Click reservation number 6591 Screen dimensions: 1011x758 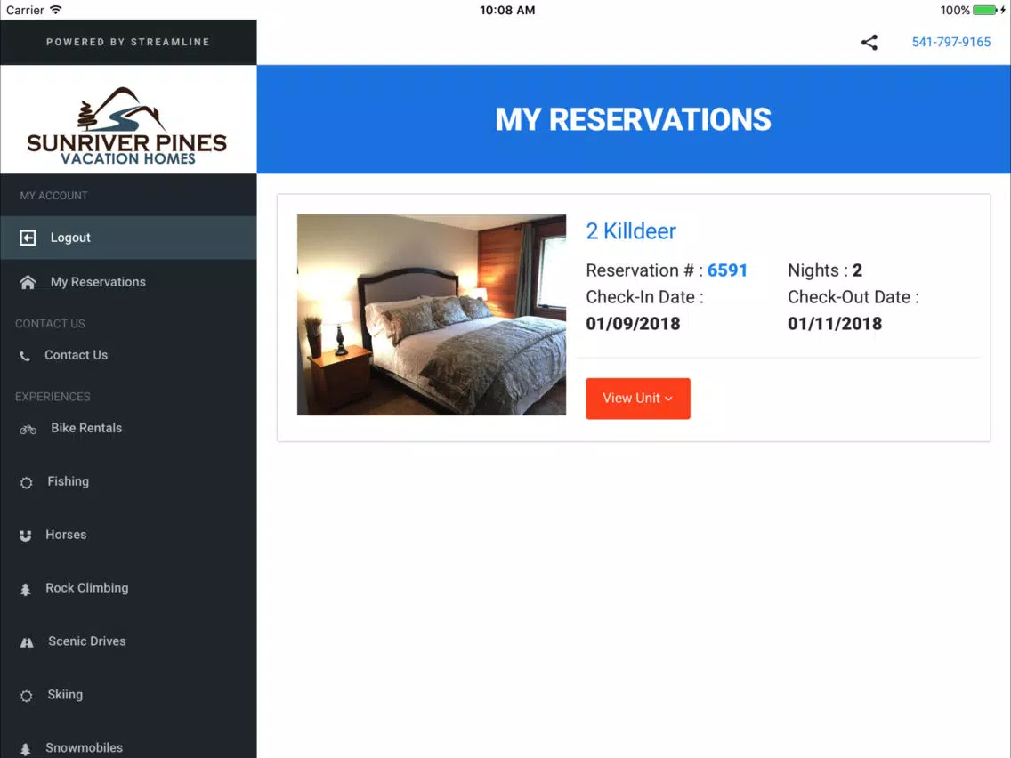727,270
